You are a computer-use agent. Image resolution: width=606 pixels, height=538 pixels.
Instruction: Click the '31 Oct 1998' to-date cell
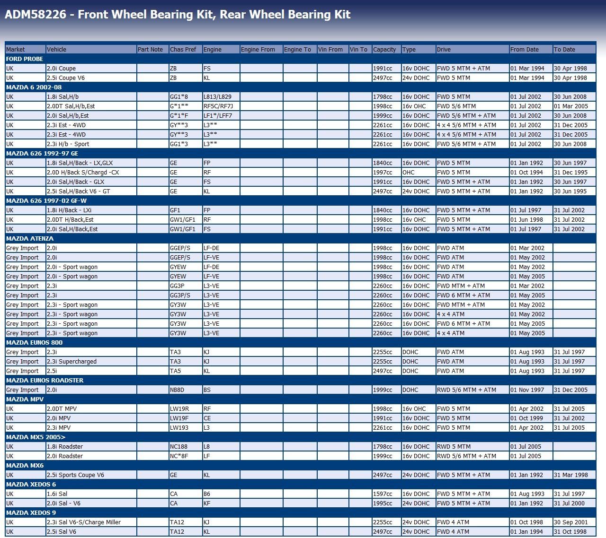click(x=574, y=531)
